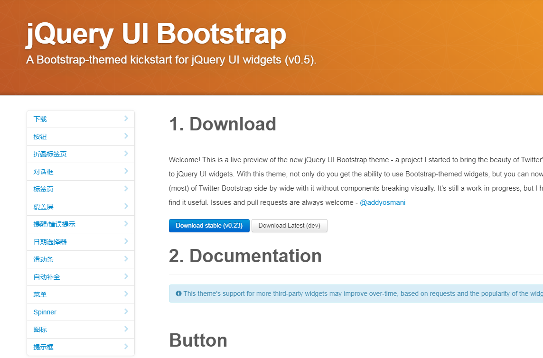Click chevron arrow beside Spinner

click(x=126, y=312)
